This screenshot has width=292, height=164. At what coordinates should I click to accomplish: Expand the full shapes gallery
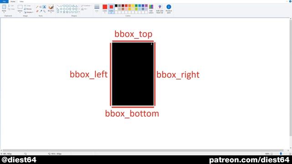click(79, 12)
